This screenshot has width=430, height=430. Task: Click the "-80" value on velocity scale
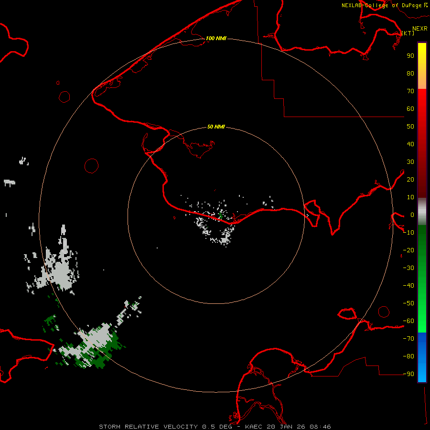pyautogui.click(x=408, y=356)
